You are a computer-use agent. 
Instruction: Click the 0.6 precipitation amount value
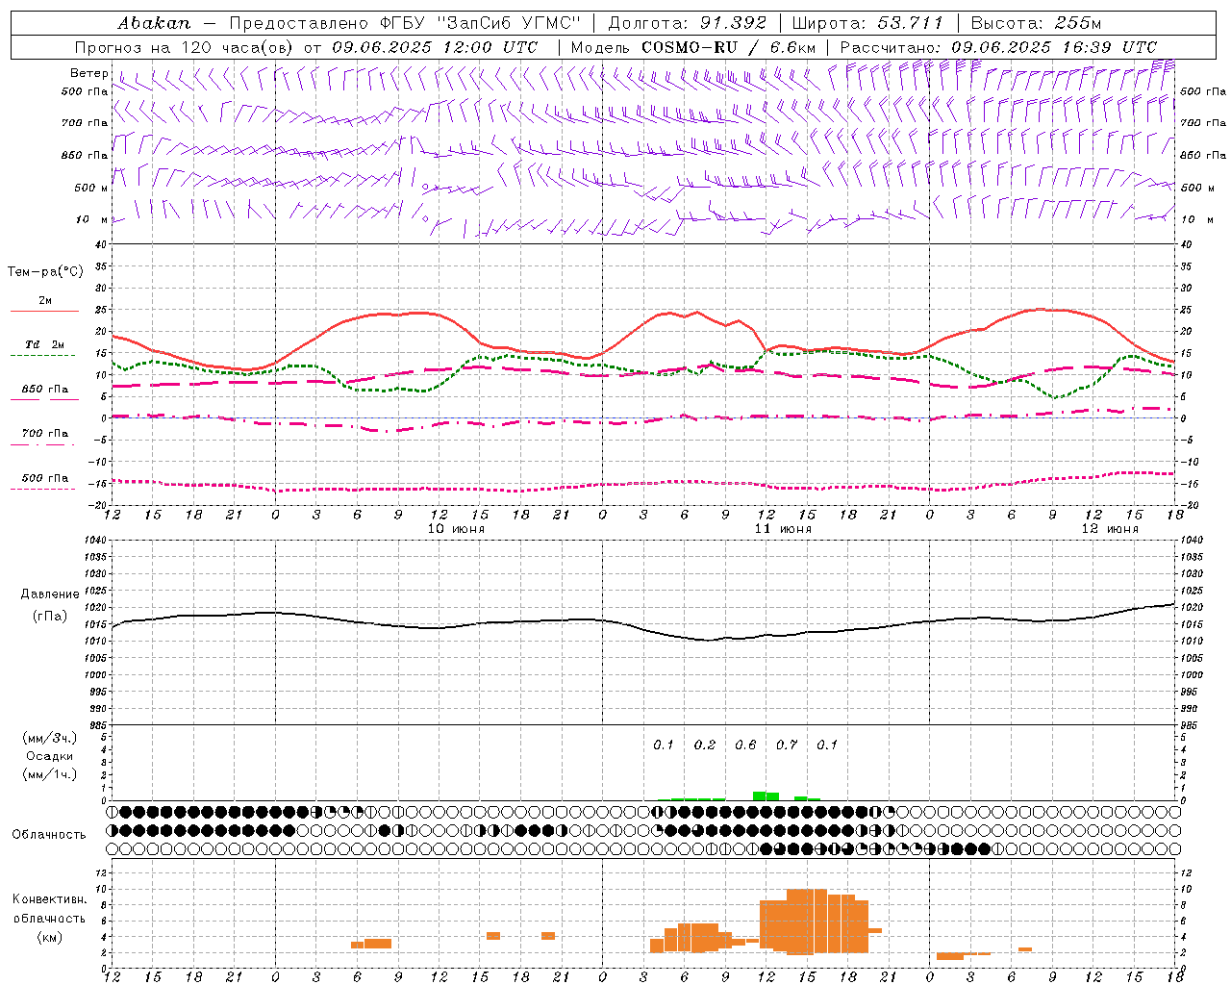pyautogui.click(x=745, y=745)
